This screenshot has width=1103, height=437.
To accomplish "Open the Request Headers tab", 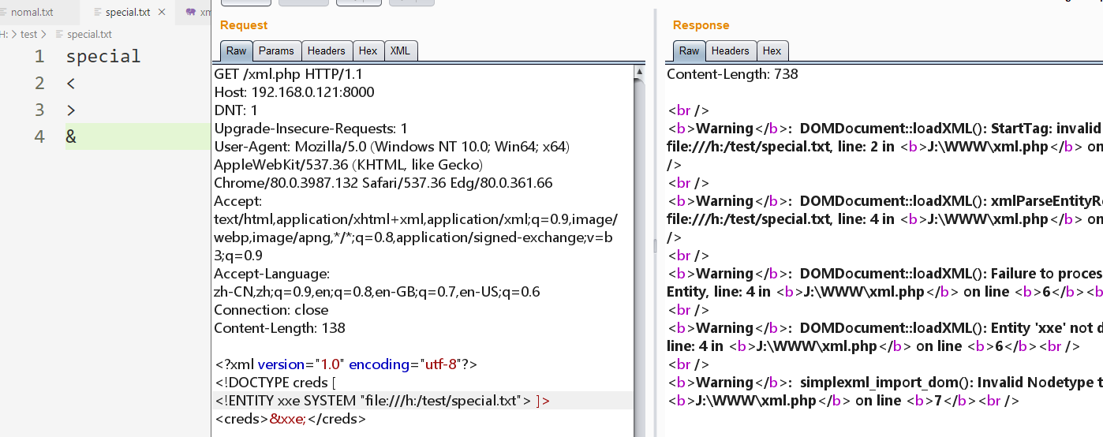I will [x=327, y=50].
